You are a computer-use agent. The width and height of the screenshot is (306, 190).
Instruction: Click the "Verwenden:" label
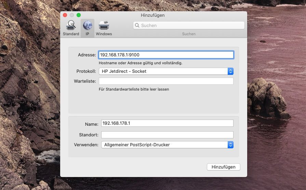86,145
